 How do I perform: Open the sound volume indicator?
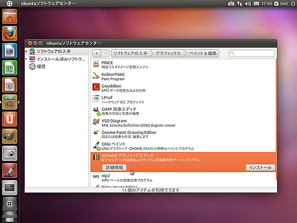[248, 3]
